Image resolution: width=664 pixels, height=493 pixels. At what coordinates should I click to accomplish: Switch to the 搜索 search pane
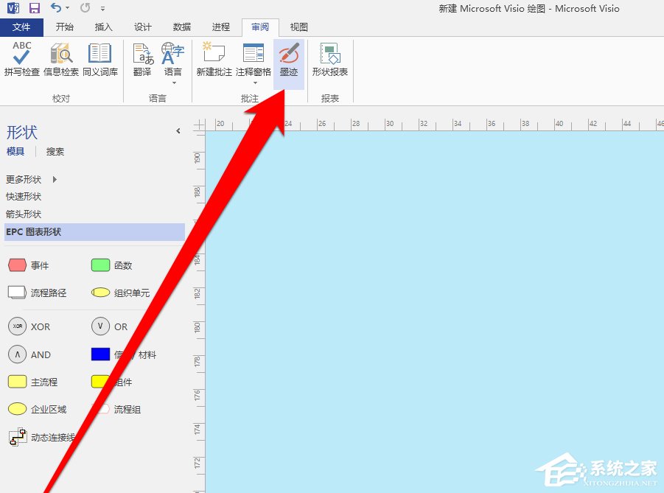pos(55,151)
